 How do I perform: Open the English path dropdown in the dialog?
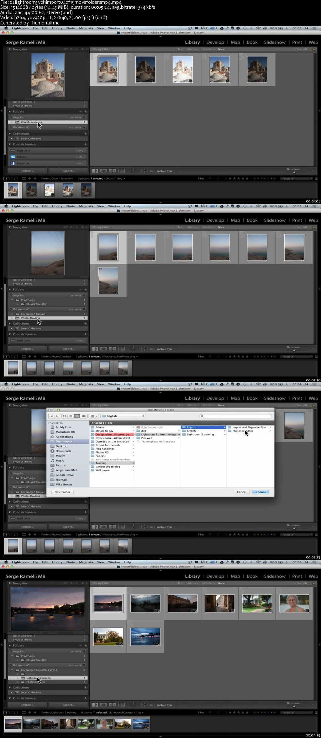pyautogui.click(x=123, y=416)
